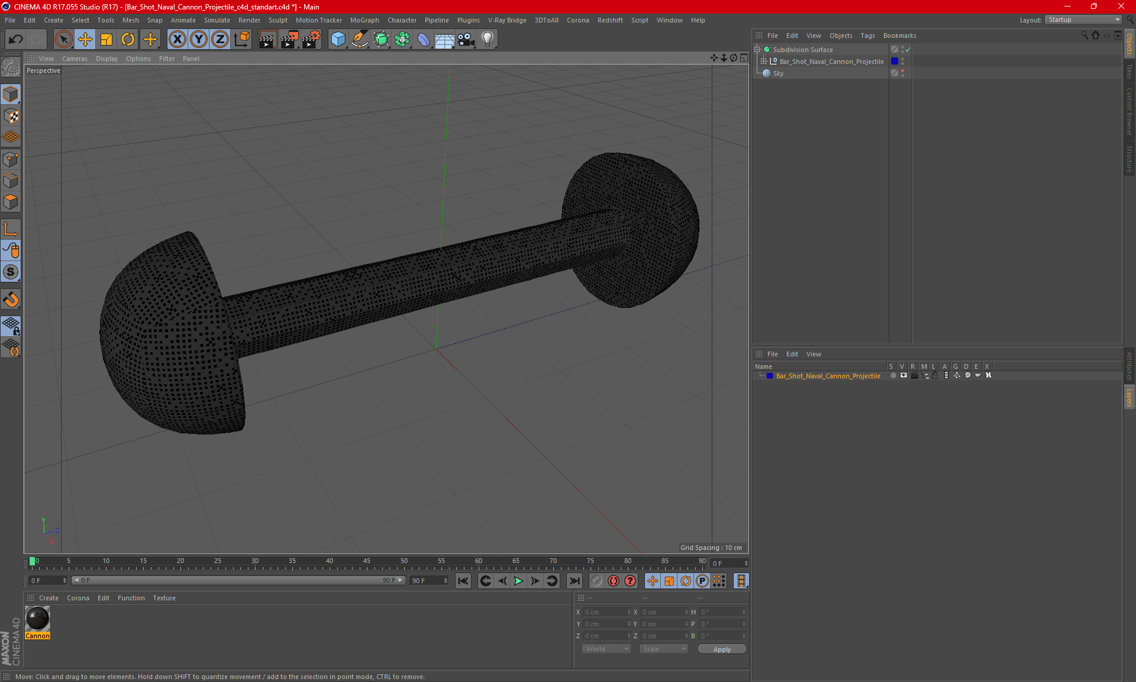This screenshot has height=682, width=1136.
Task: Activate the Scale tool in top toolbar
Action: tap(106, 39)
